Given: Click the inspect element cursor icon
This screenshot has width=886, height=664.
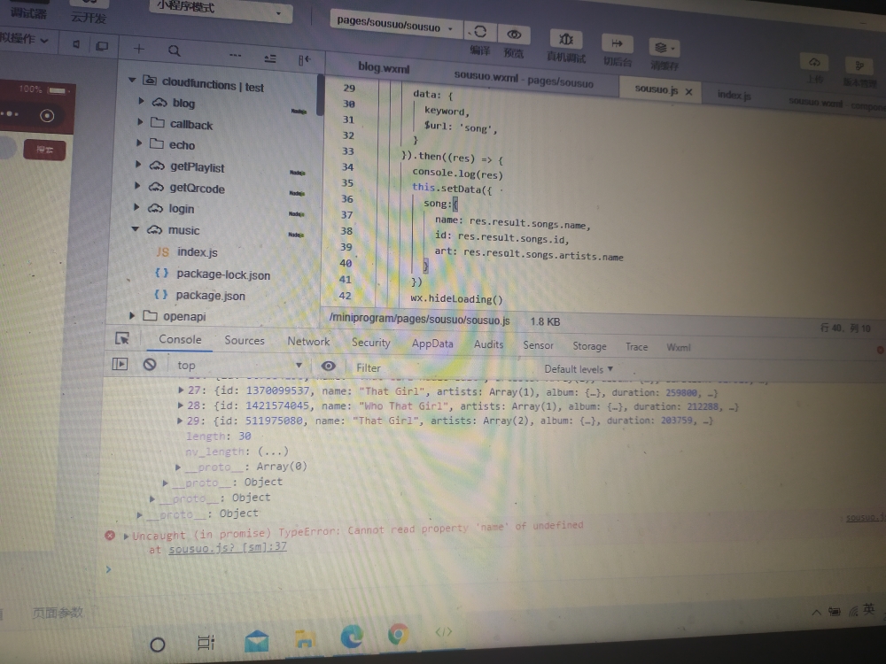Looking at the screenshot, I should [x=122, y=338].
